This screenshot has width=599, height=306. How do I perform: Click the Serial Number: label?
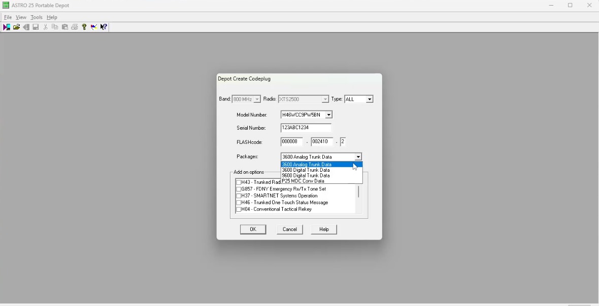(251, 128)
